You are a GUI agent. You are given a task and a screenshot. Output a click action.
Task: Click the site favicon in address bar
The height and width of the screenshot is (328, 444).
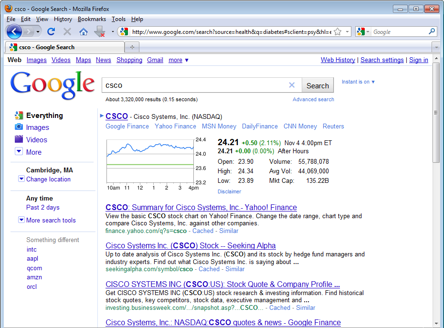tap(124, 32)
